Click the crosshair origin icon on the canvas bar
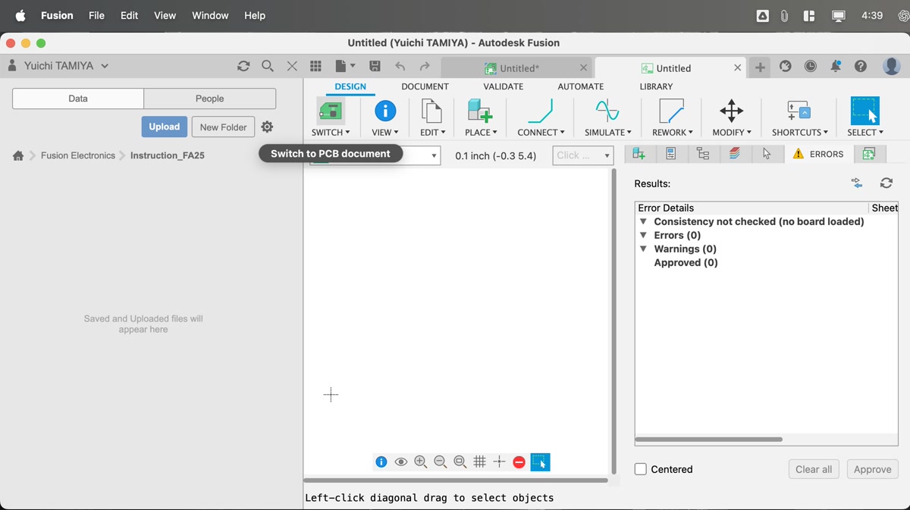Screen dimensions: 910x510 coord(500,462)
